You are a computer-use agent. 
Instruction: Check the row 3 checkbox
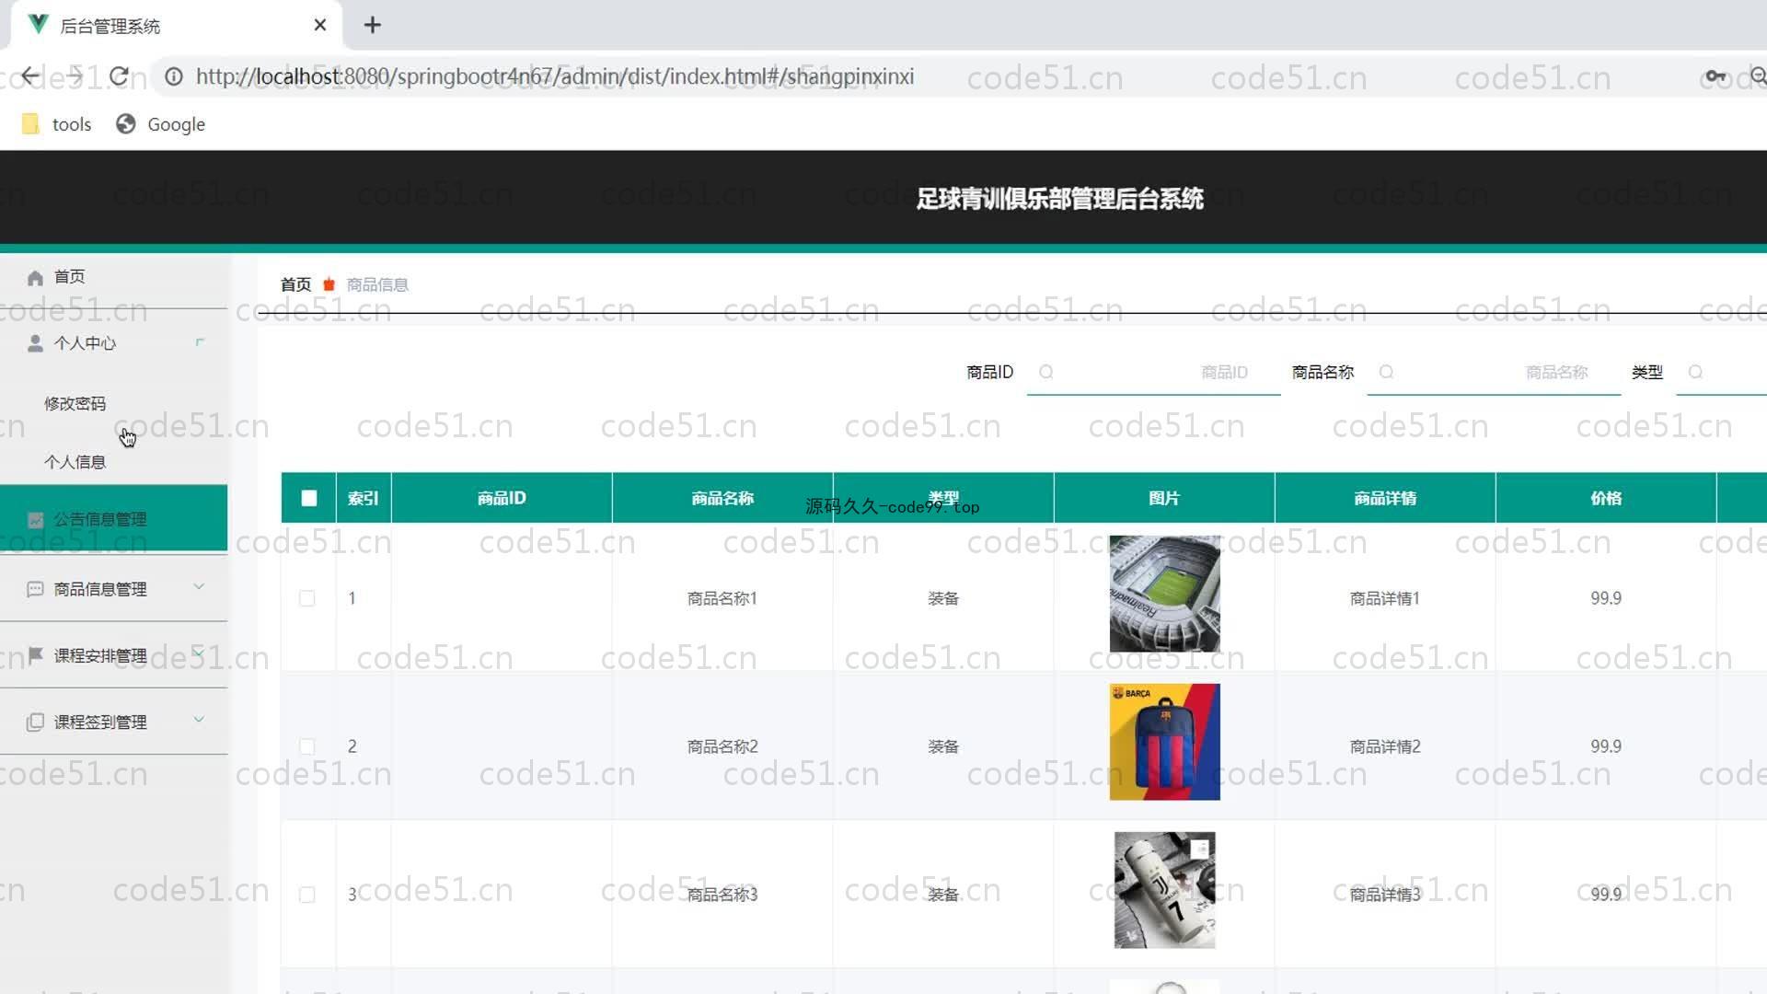point(307,895)
